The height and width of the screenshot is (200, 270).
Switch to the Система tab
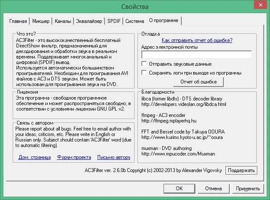click(x=135, y=21)
